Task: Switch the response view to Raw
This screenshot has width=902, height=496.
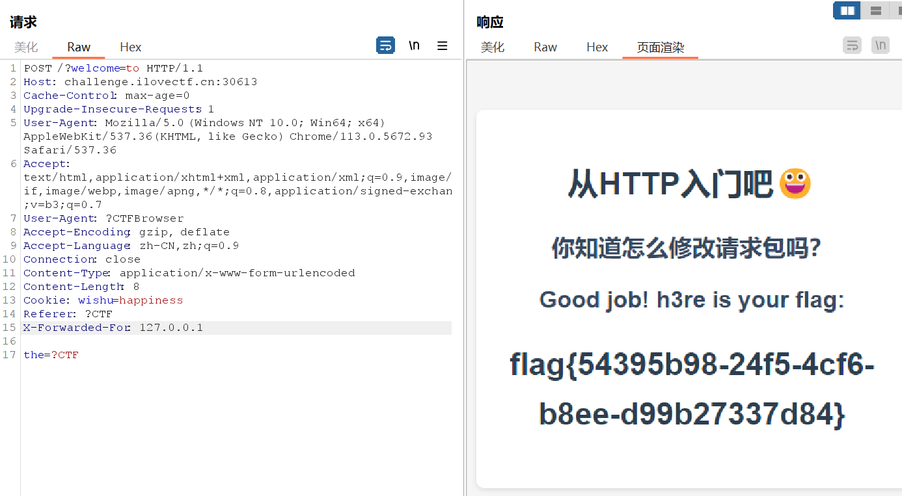Action: (545, 47)
